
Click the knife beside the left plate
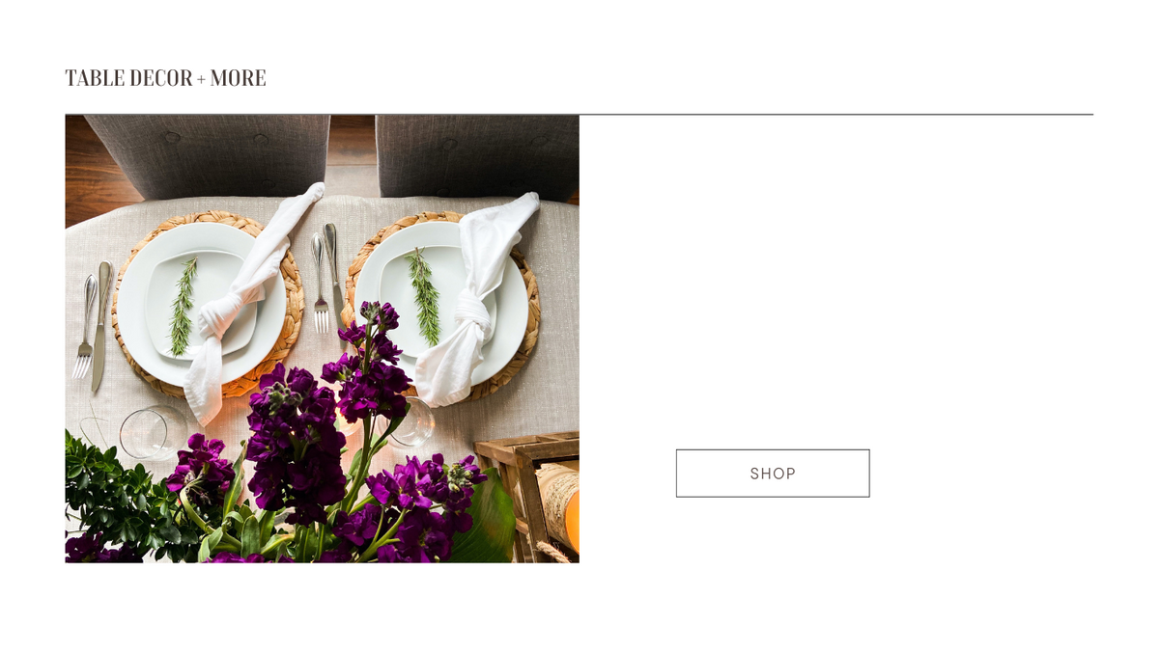(x=101, y=326)
